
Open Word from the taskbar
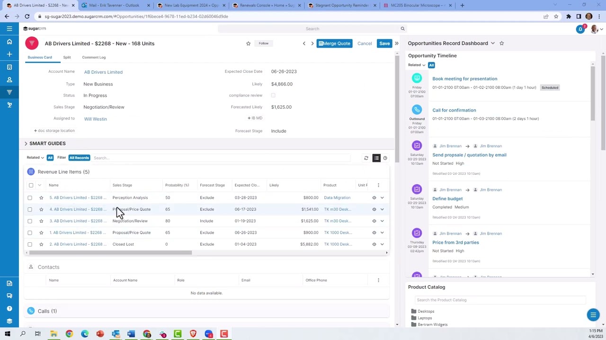131,334
